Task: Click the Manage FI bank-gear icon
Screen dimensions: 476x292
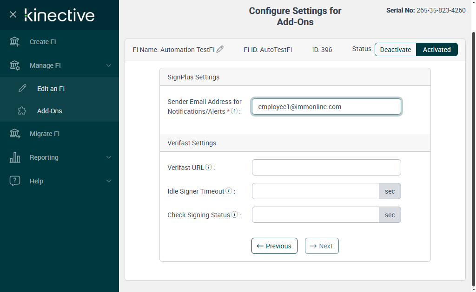Action: click(15, 65)
